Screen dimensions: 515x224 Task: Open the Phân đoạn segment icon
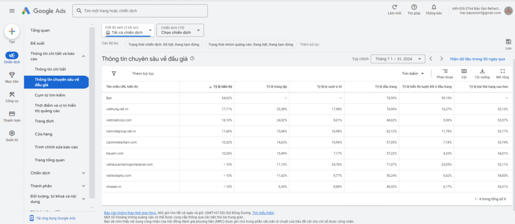(445, 71)
